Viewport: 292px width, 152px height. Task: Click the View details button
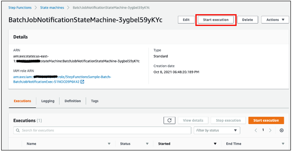click(193, 120)
